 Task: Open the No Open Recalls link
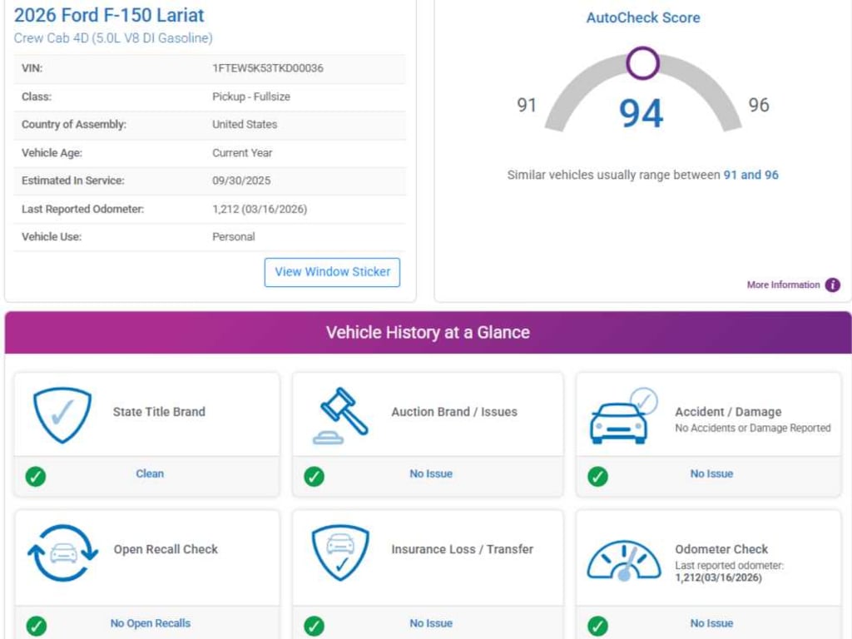(x=150, y=623)
